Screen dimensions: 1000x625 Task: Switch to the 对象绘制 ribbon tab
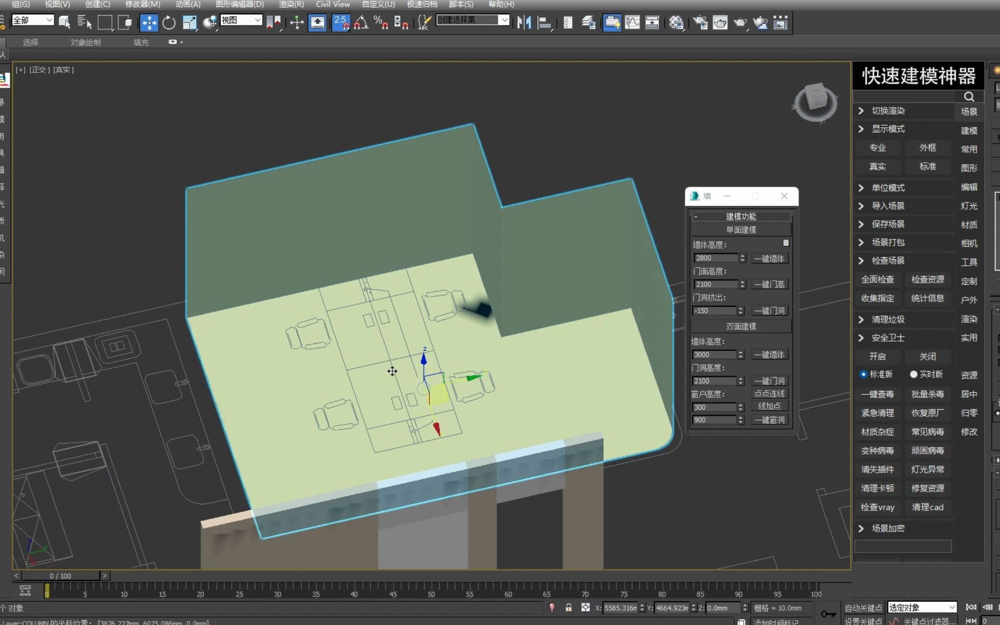(86, 43)
